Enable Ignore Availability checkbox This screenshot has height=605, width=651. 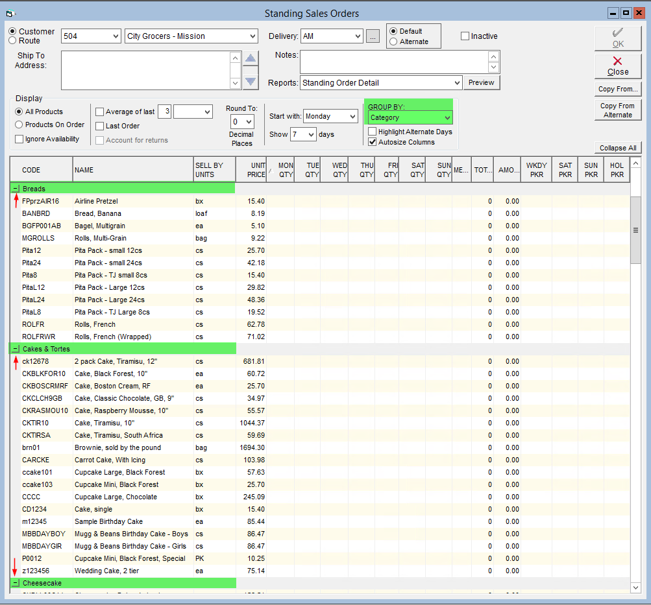19,139
